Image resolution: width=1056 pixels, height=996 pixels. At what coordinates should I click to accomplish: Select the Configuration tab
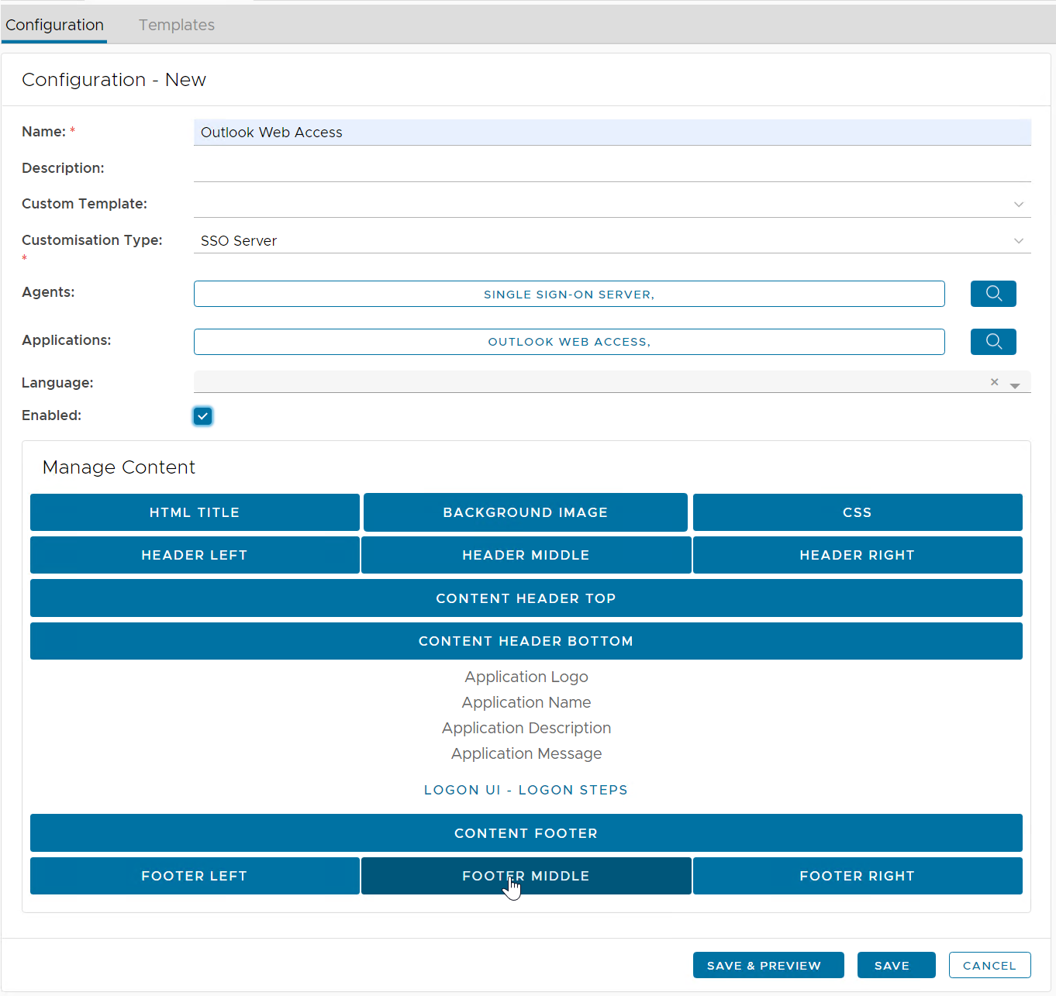(x=54, y=25)
